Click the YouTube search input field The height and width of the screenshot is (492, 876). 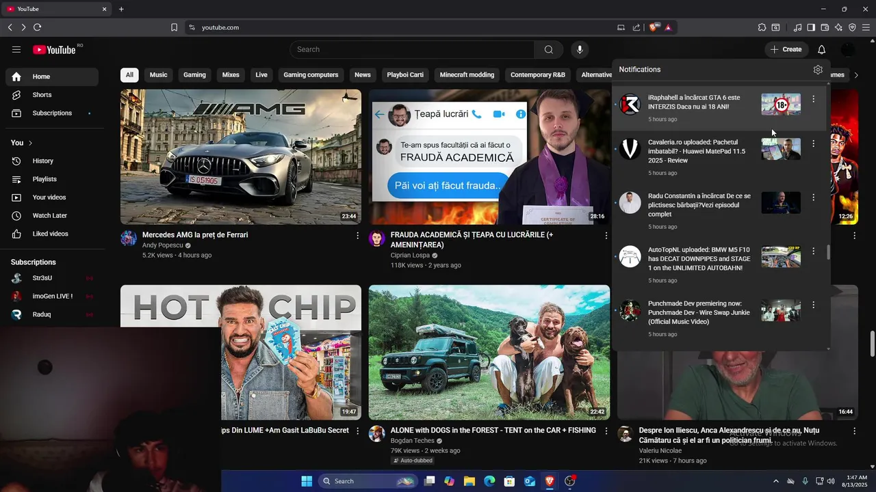click(x=412, y=49)
